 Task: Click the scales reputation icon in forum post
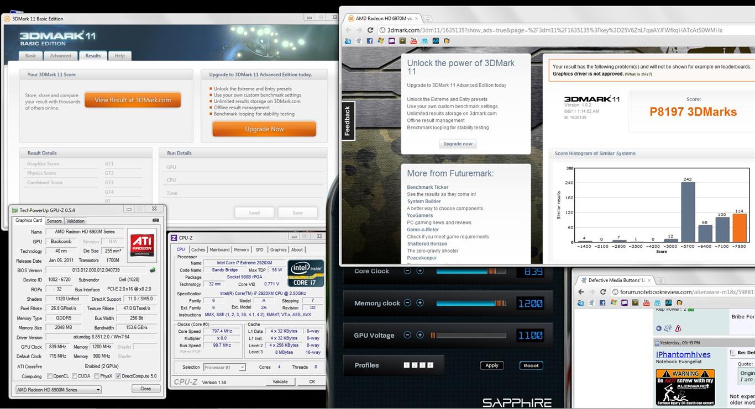tap(668, 328)
